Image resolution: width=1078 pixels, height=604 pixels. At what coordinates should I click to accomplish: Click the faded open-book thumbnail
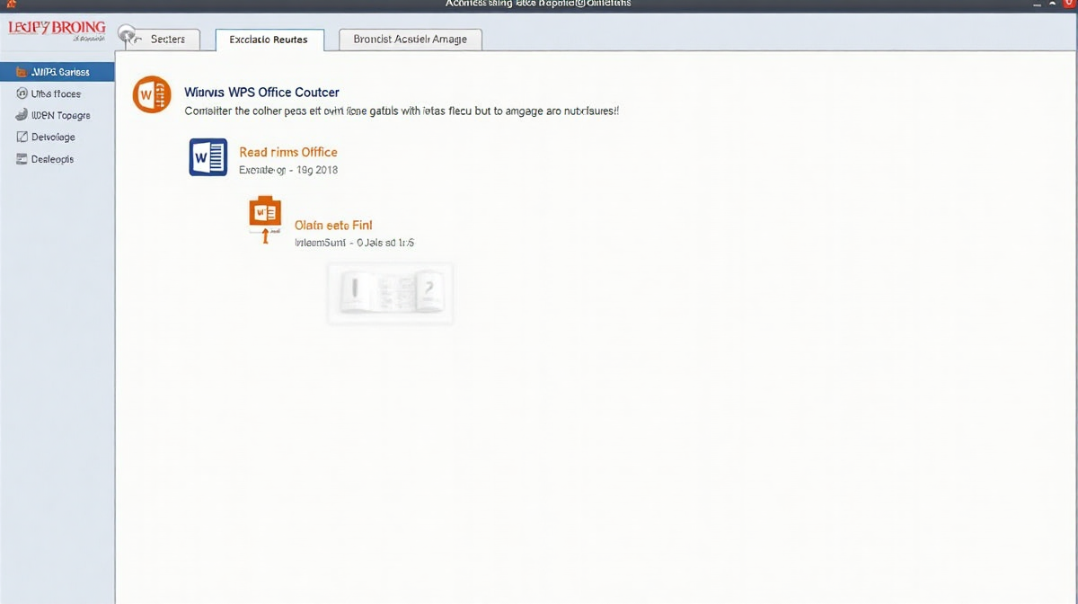click(391, 293)
